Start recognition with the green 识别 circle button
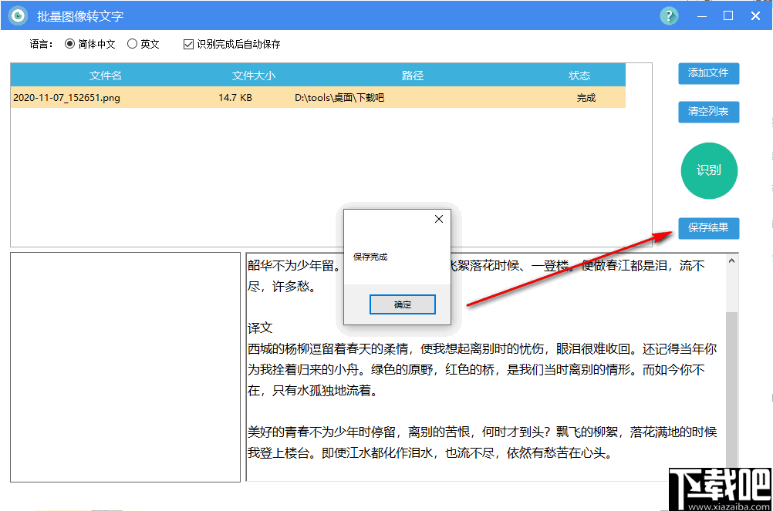The image size is (773, 511). [708, 170]
